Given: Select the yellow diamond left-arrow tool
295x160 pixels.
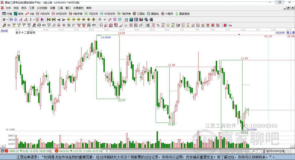Looking at the screenshot, I should pos(69,19).
